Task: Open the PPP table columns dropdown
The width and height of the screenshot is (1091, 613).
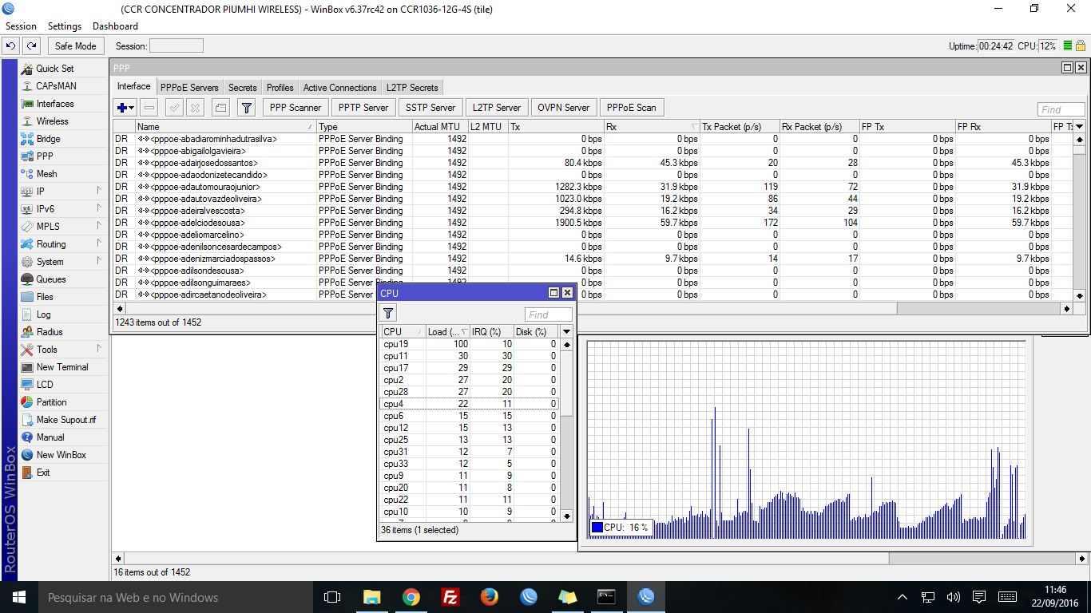Action: [1080, 126]
